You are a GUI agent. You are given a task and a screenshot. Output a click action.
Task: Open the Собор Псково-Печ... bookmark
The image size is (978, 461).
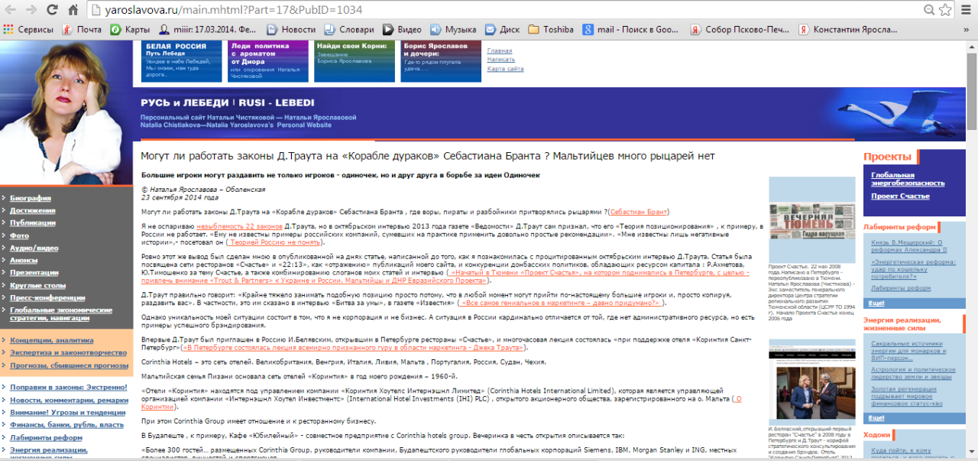click(x=738, y=30)
